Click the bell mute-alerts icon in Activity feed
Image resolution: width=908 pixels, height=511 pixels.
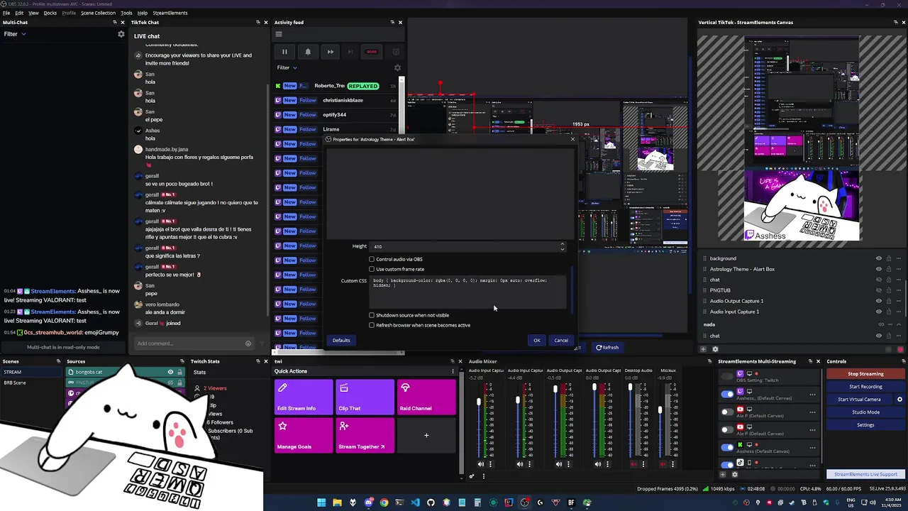click(x=308, y=52)
